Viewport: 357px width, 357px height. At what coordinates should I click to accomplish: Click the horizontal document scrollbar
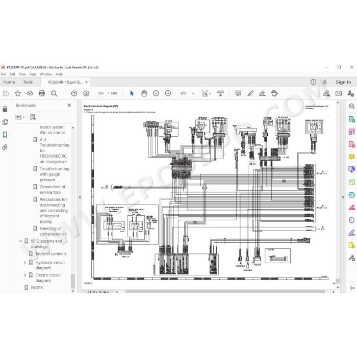pyautogui.click(x=225, y=292)
